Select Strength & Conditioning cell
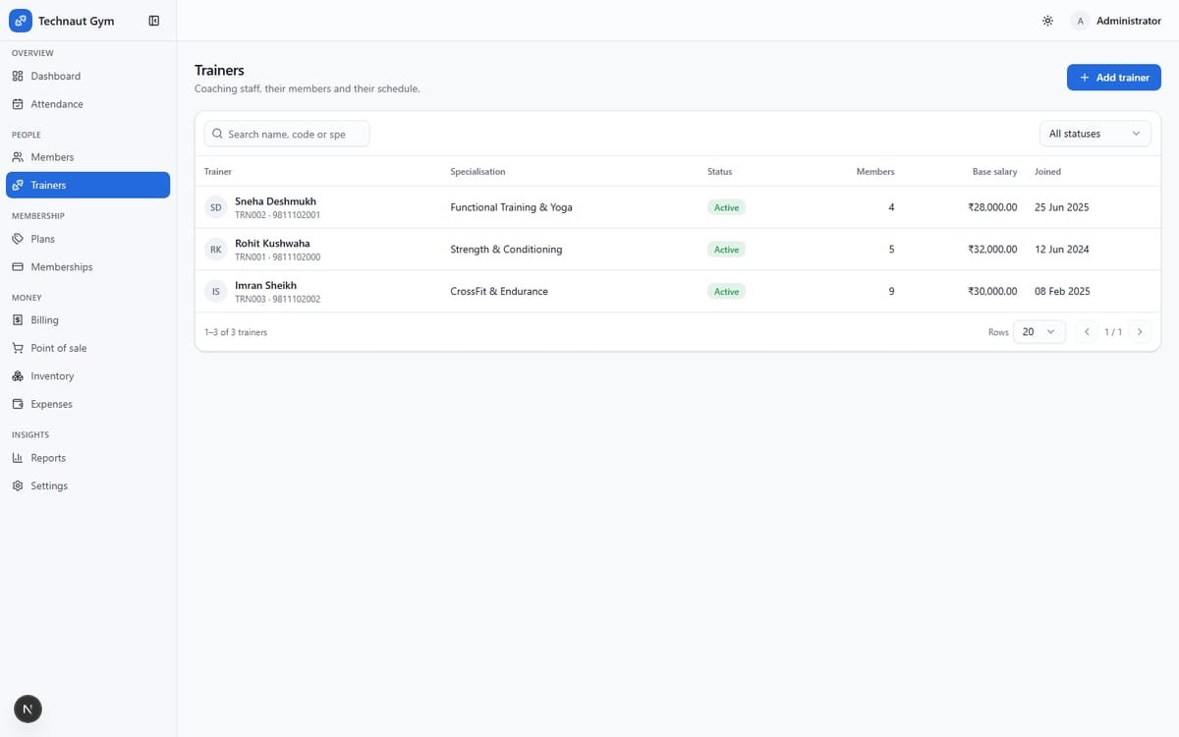The width and height of the screenshot is (1179, 737). 506,250
